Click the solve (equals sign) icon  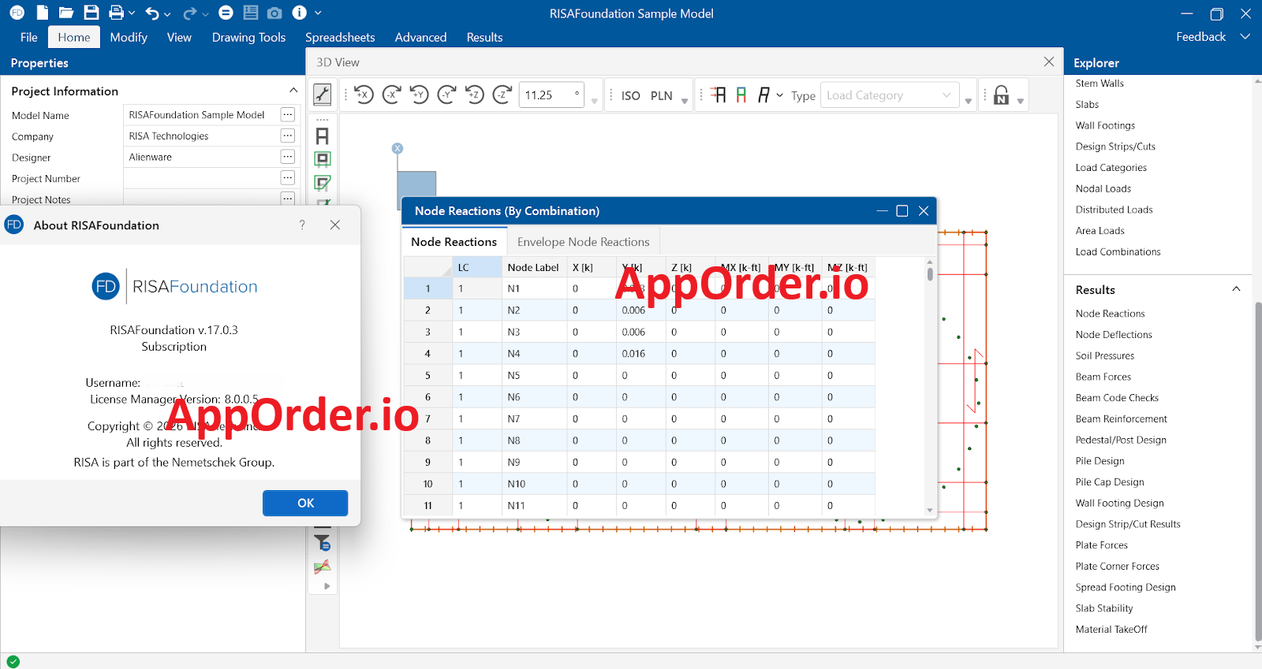point(226,13)
